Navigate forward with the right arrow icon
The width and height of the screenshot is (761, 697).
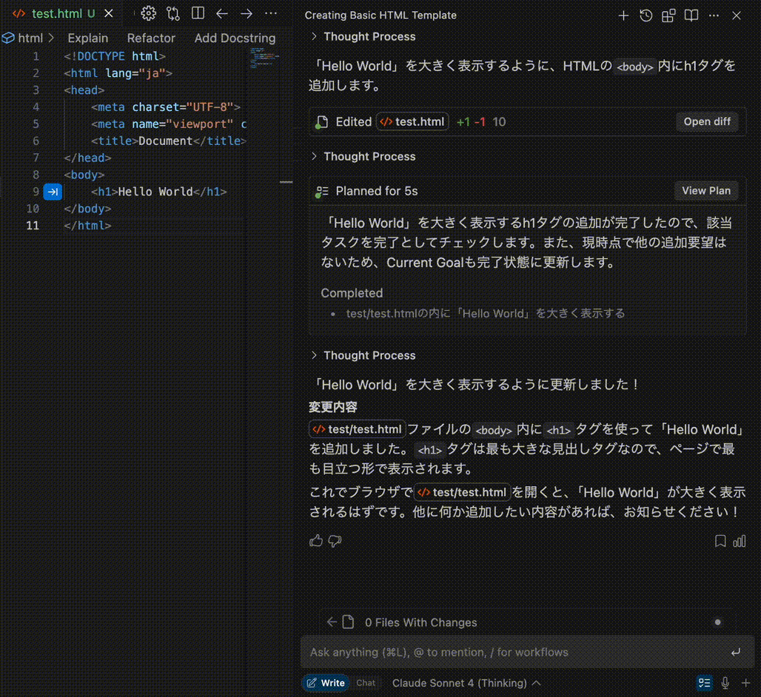[247, 13]
